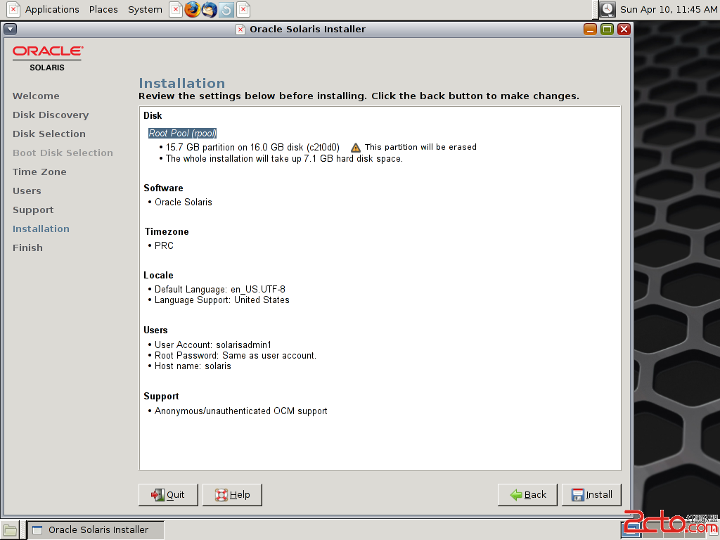This screenshot has height=540, width=720.
Task: Click the User Account solarisadmin1 line
Action: [212, 345]
